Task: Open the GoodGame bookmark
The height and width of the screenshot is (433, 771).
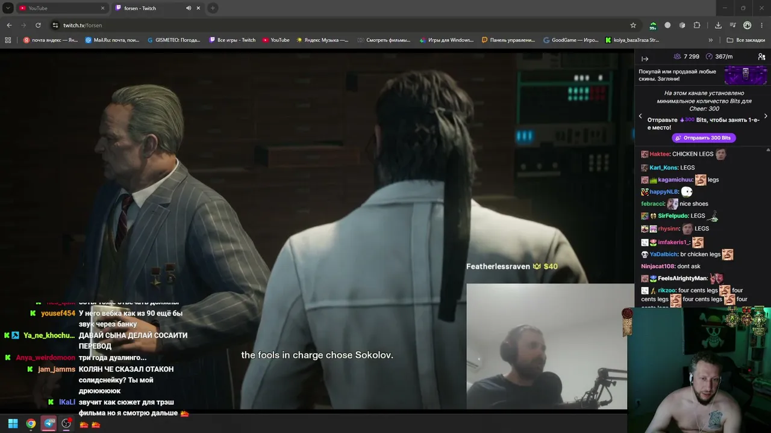Action: (571, 40)
